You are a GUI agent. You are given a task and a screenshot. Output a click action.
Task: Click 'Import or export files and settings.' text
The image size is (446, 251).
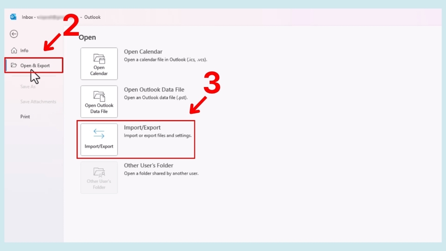click(158, 135)
